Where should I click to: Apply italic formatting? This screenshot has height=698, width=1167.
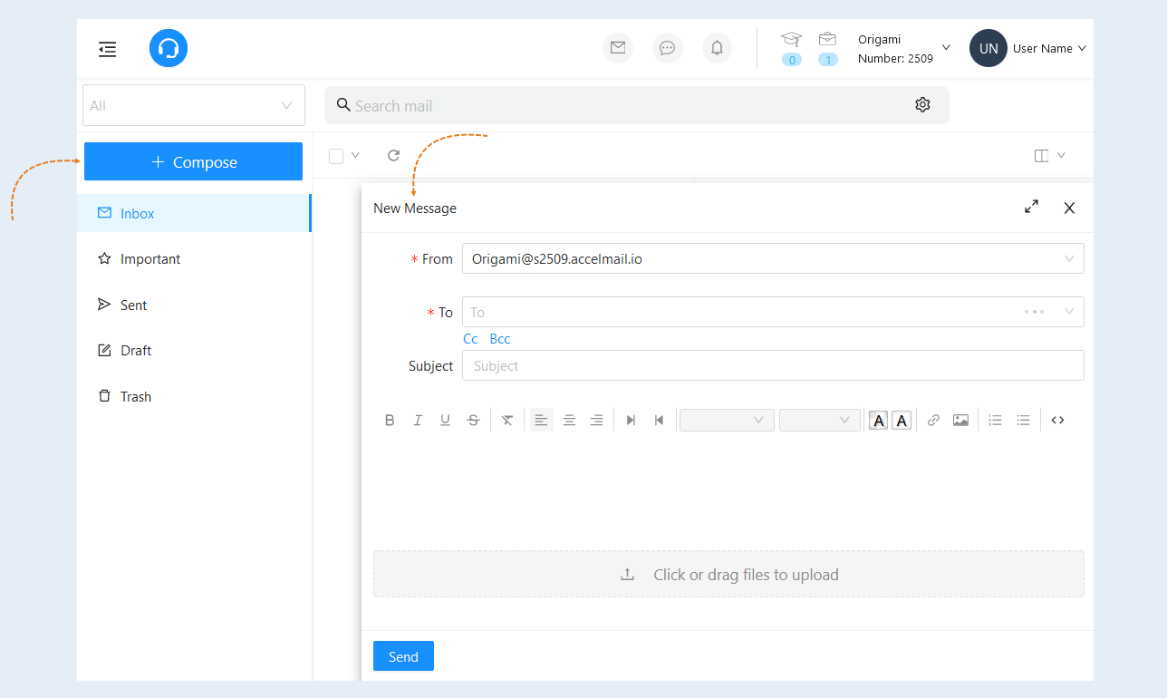coord(418,421)
